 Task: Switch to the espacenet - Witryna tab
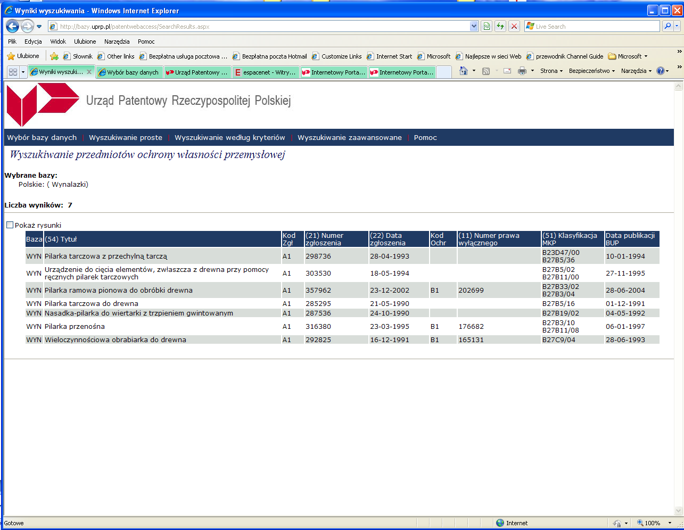click(266, 72)
